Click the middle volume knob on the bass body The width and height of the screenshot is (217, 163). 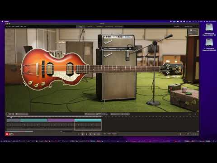(36, 85)
